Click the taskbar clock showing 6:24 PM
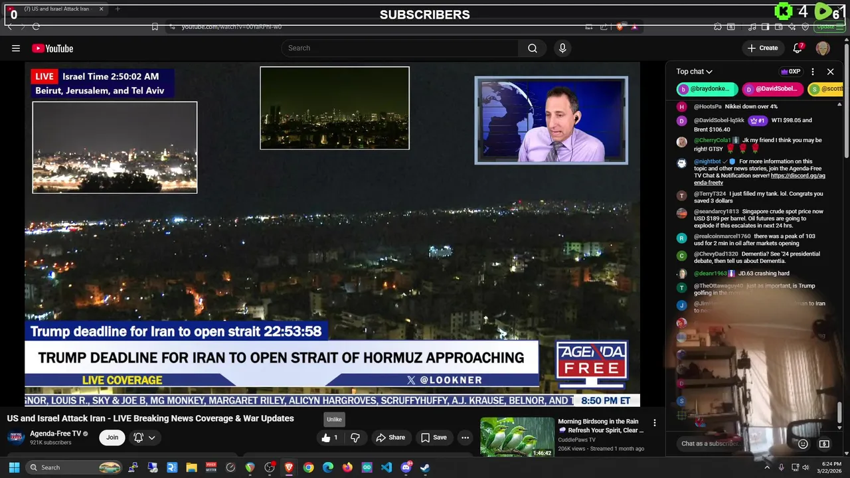Screen dimensions: 850x478 pyautogui.click(x=831, y=467)
